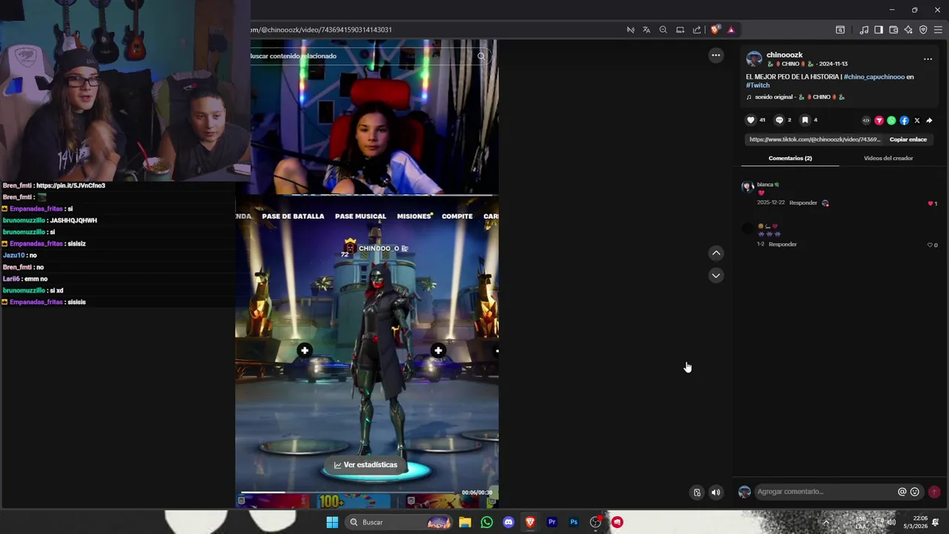
Task: Click the zoom magnifier icon in address bar
Action: tap(664, 30)
